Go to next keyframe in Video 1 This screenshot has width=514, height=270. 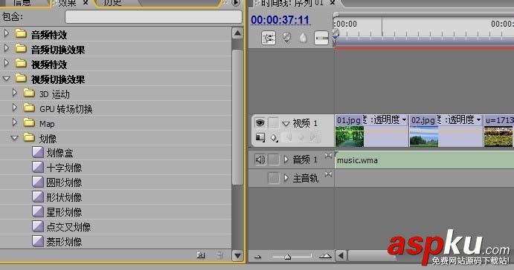(313, 138)
